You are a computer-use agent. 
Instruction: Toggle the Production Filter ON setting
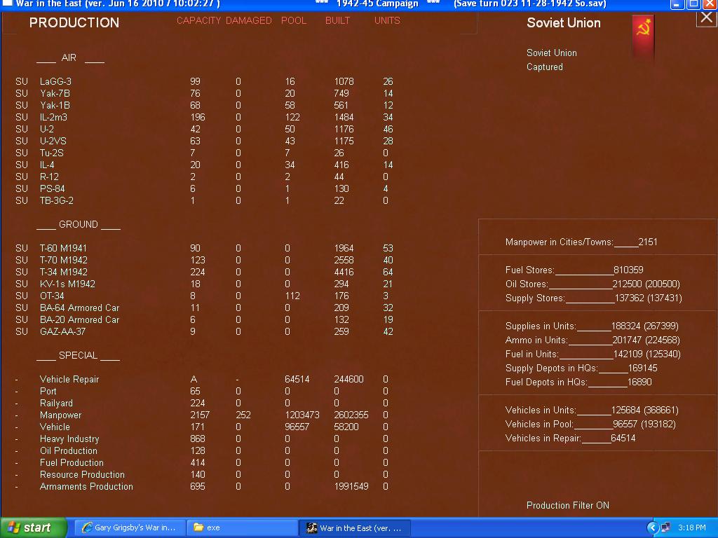pyautogui.click(x=568, y=505)
